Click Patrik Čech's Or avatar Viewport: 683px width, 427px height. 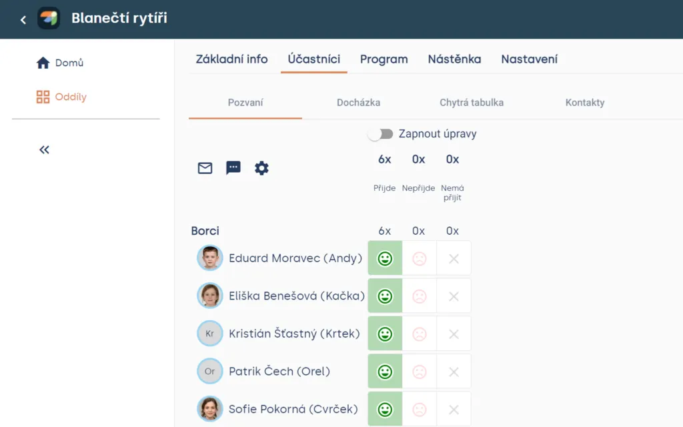pos(209,371)
